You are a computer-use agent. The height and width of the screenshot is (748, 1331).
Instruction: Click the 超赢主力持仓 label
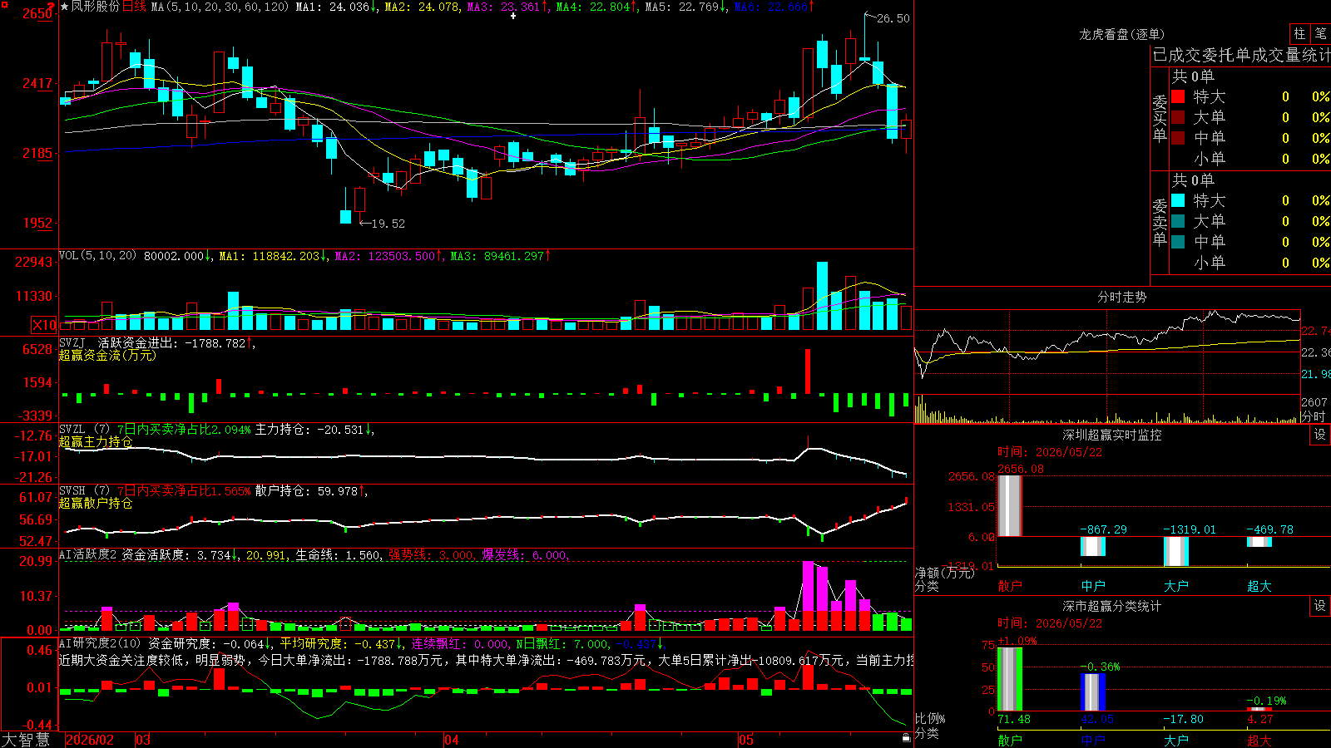point(96,441)
